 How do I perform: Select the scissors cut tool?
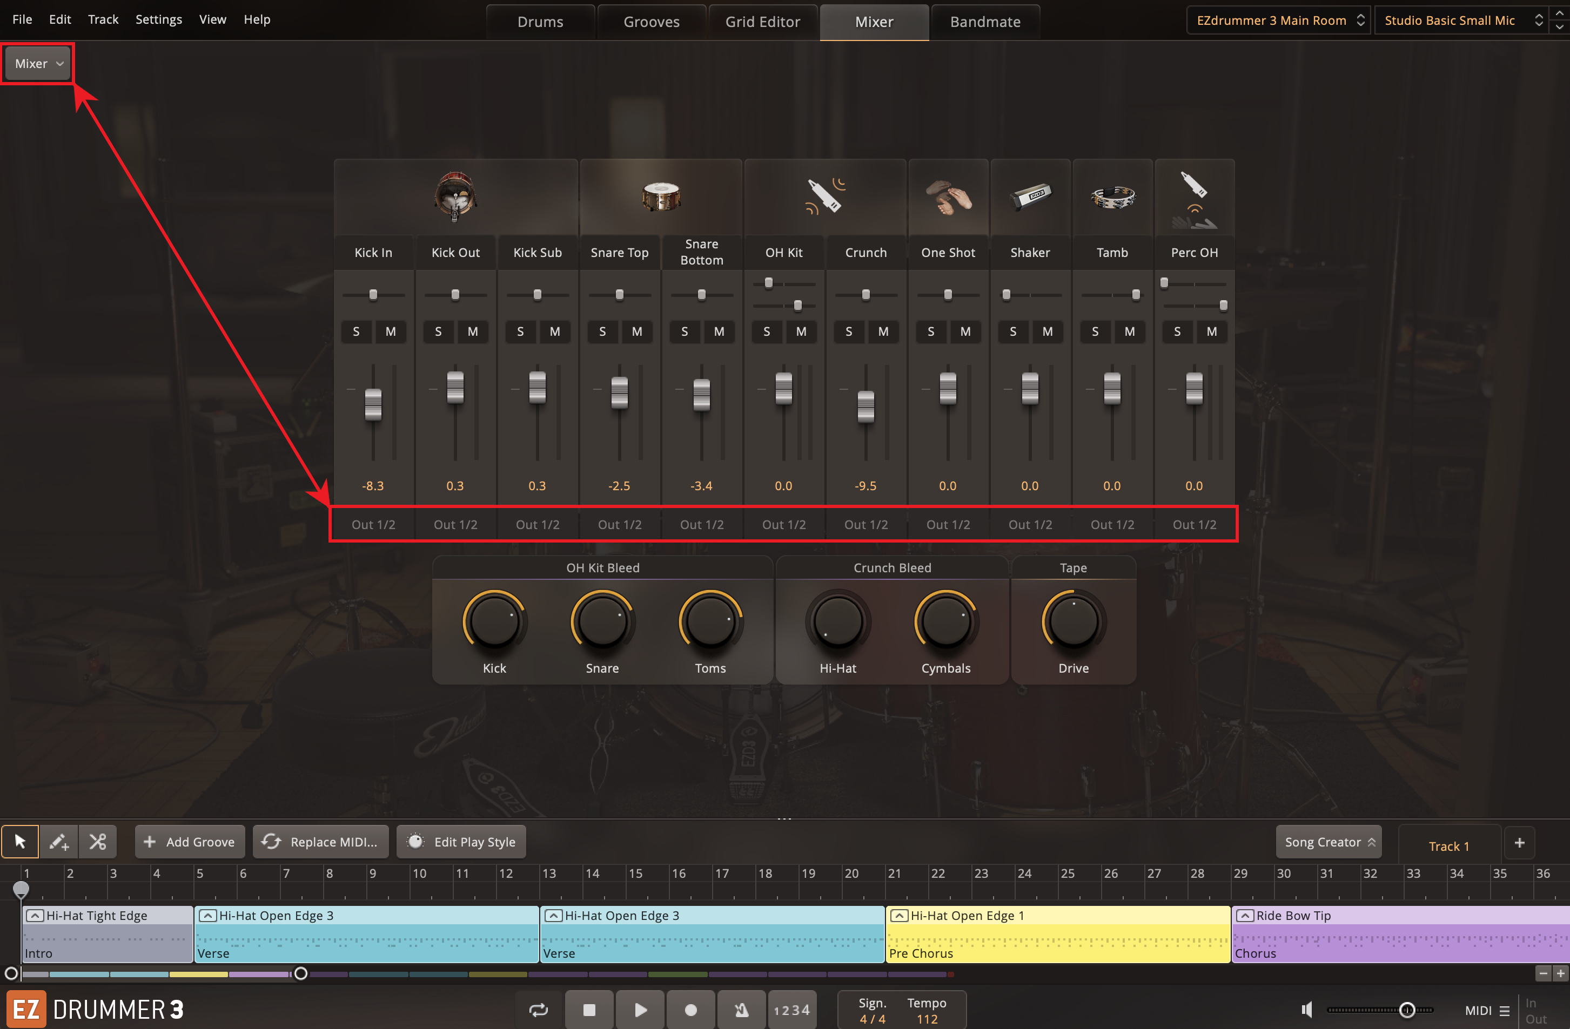[98, 842]
